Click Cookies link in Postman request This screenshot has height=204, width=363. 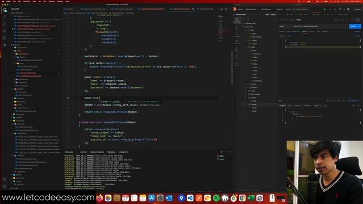(x=357, y=32)
